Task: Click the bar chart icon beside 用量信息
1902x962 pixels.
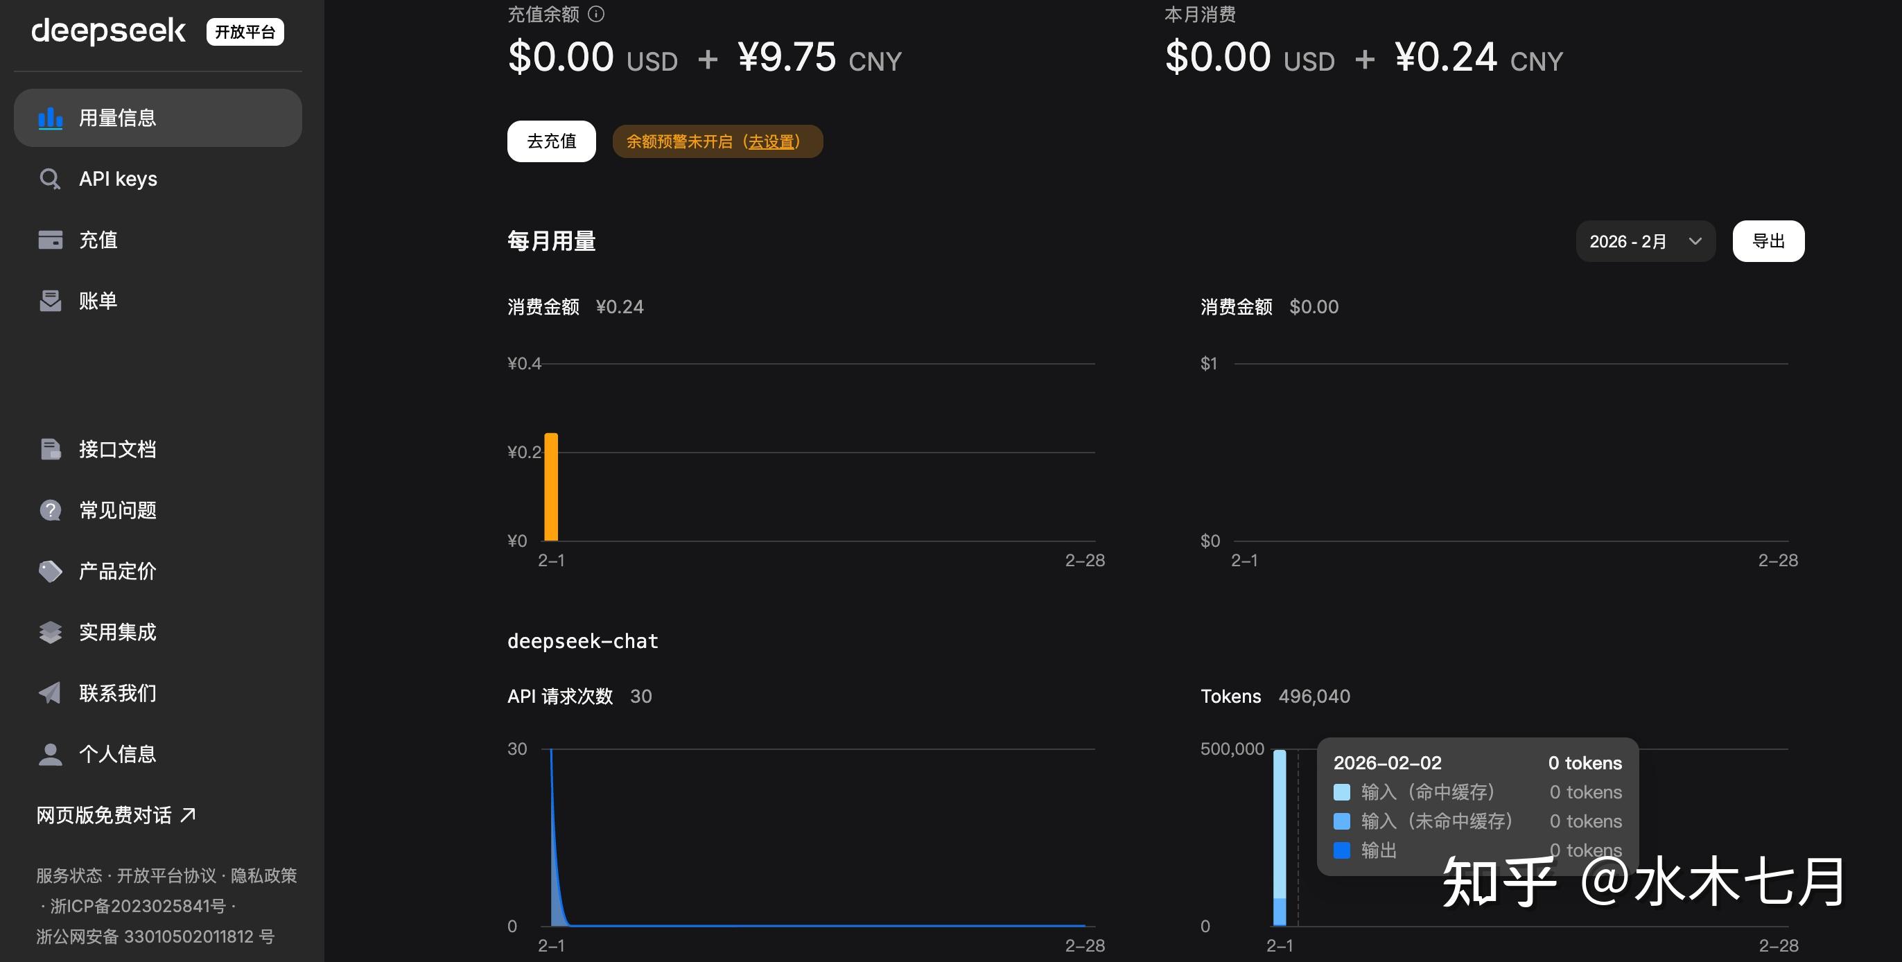Action: tap(50, 118)
